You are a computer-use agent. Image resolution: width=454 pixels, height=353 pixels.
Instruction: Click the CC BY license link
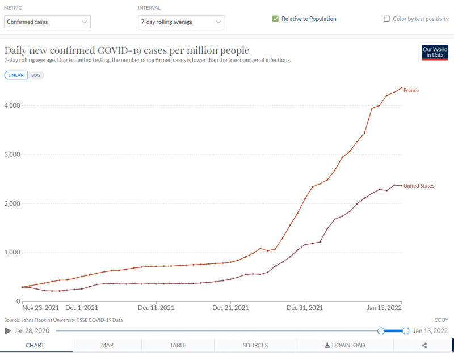(x=441, y=320)
